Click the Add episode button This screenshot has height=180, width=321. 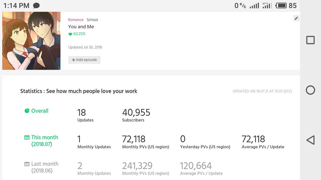84,60
